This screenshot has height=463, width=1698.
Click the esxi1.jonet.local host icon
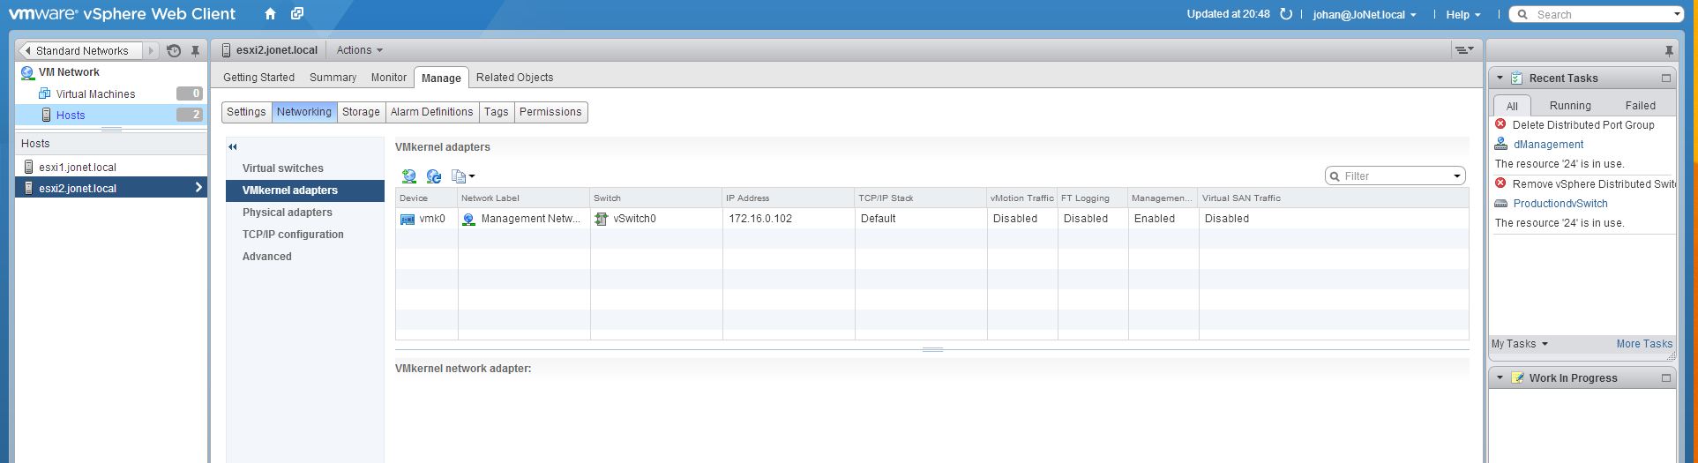pyautogui.click(x=29, y=167)
